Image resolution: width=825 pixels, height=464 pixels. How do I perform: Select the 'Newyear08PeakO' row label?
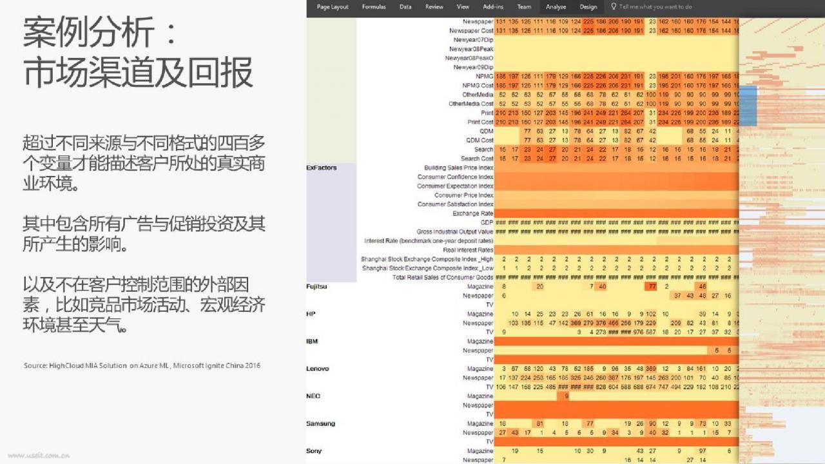[469, 58]
